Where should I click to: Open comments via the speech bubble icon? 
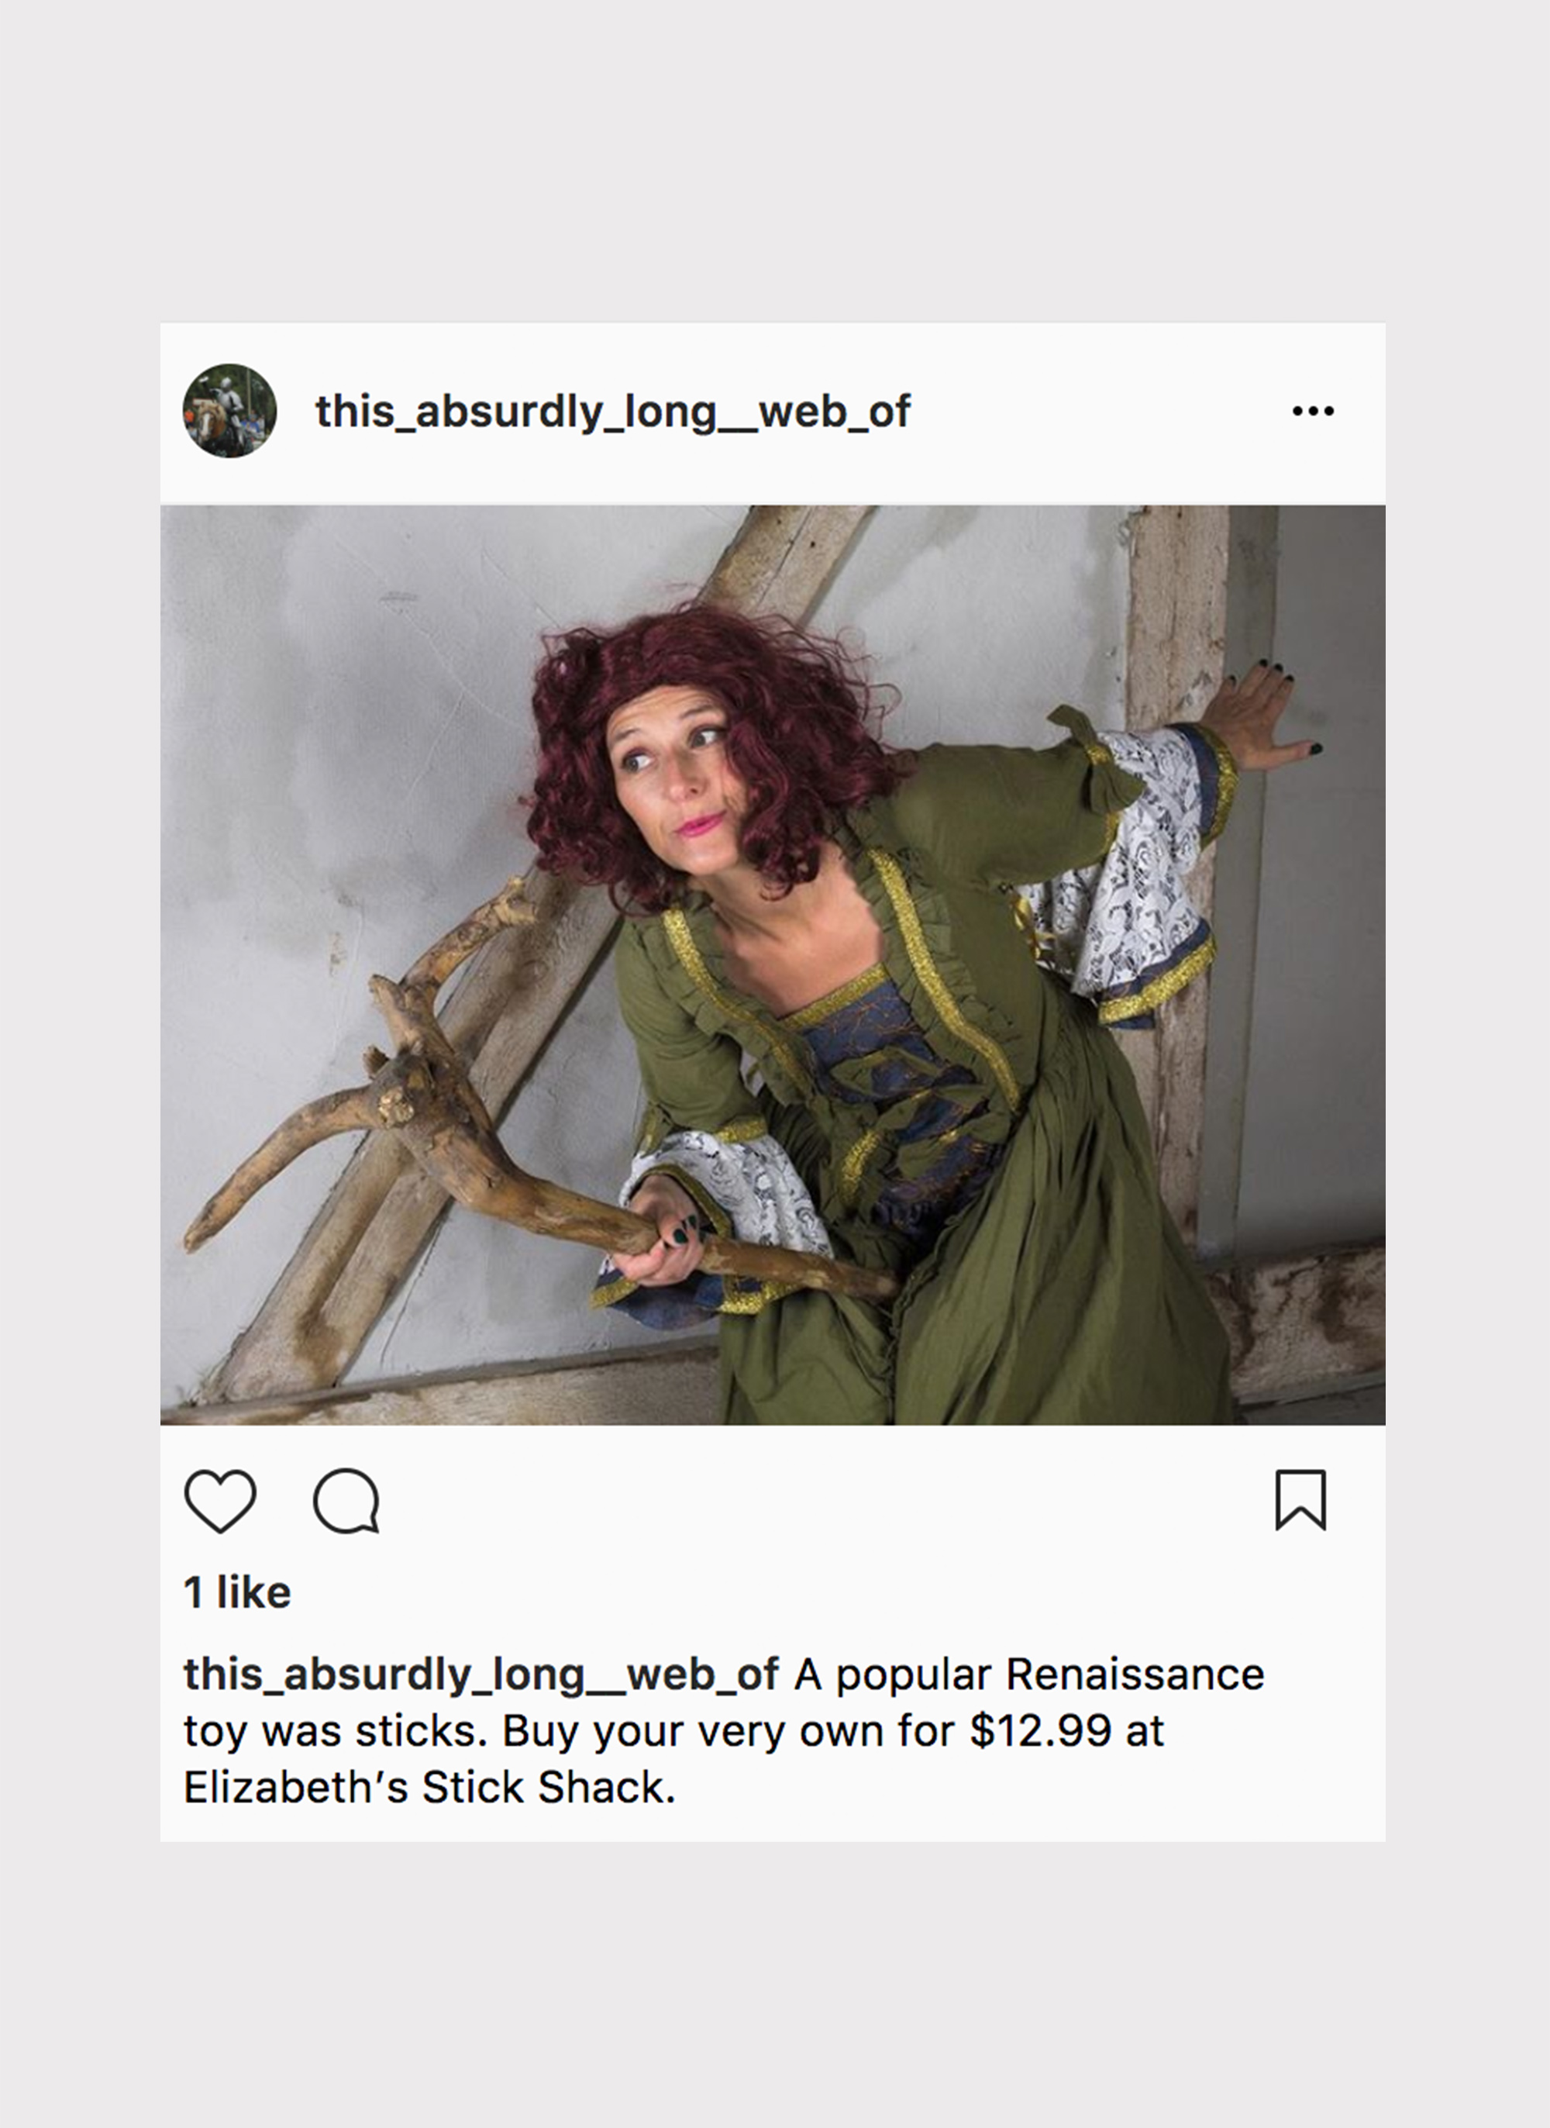(x=346, y=1500)
